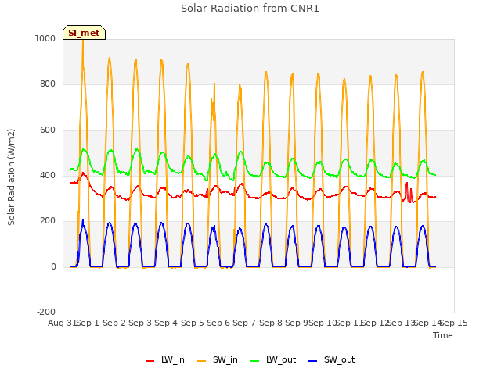Click the 'Sep 5' x-axis tick label
This screenshot has width=501, height=375.
click(193, 323)
